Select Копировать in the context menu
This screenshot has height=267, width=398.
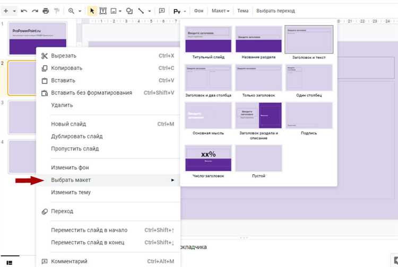tap(108, 68)
